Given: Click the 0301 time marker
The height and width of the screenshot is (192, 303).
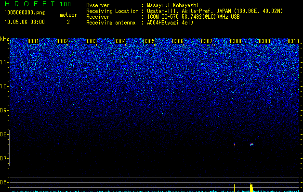Looking at the screenshot, I should click(33, 41).
